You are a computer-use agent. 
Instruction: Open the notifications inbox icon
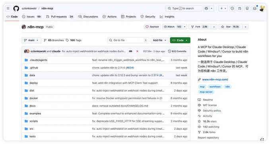(254, 8)
